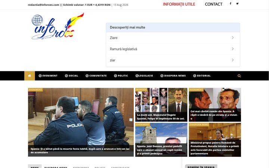269x168 pixels.
Task: Open the Social menu section
Action: [x=71, y=76]
